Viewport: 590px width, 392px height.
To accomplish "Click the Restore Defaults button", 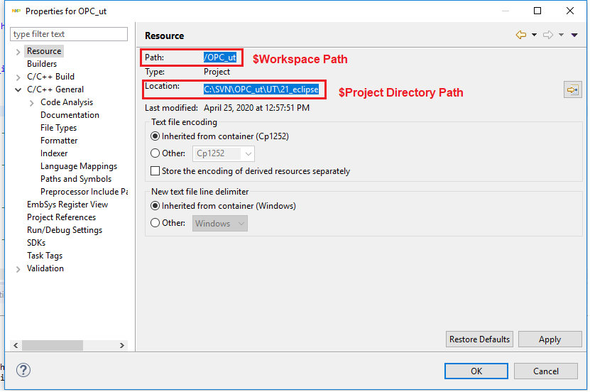I will pyautogui.click(x=479, y=339).
